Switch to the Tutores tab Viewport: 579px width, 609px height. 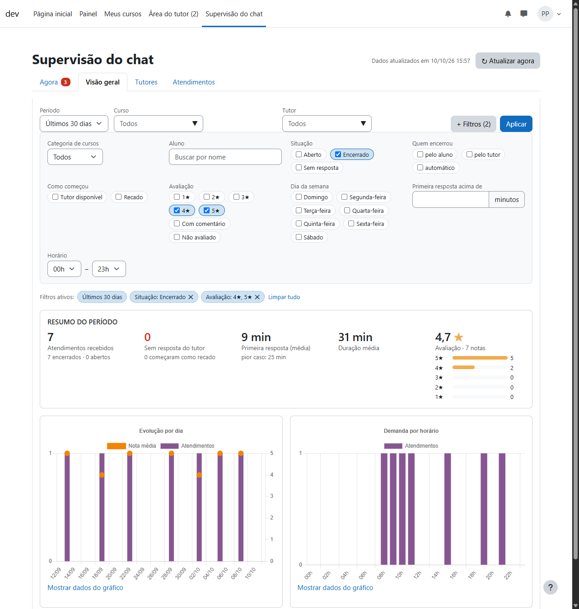point(146,82)
